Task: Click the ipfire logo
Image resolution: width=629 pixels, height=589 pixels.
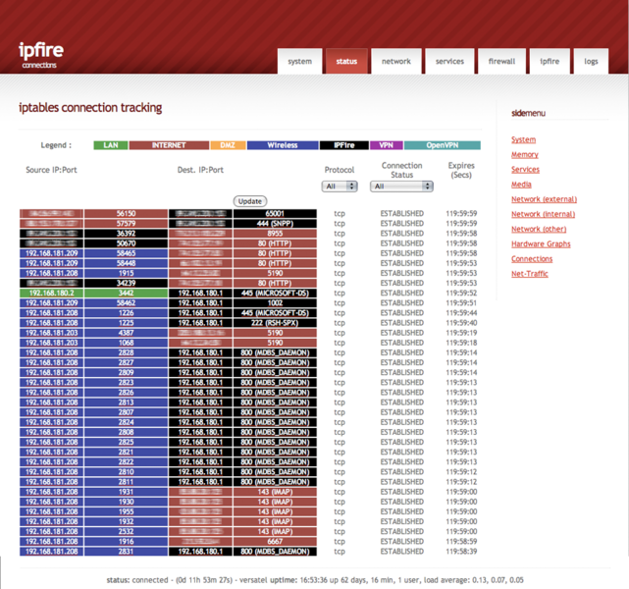Action: coord(40,53)
